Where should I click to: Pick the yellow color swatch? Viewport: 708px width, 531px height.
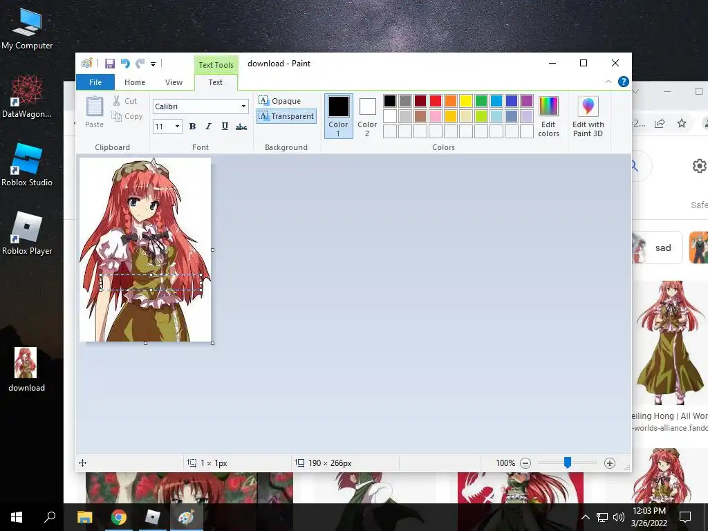[x=466, y=101]
